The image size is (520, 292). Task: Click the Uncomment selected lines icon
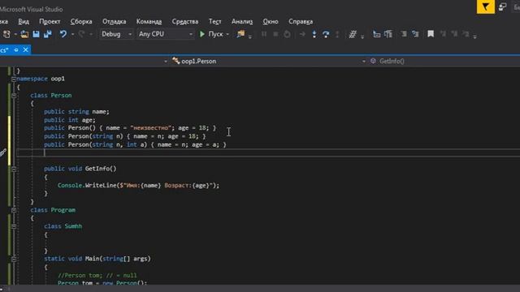click(415, 34)
